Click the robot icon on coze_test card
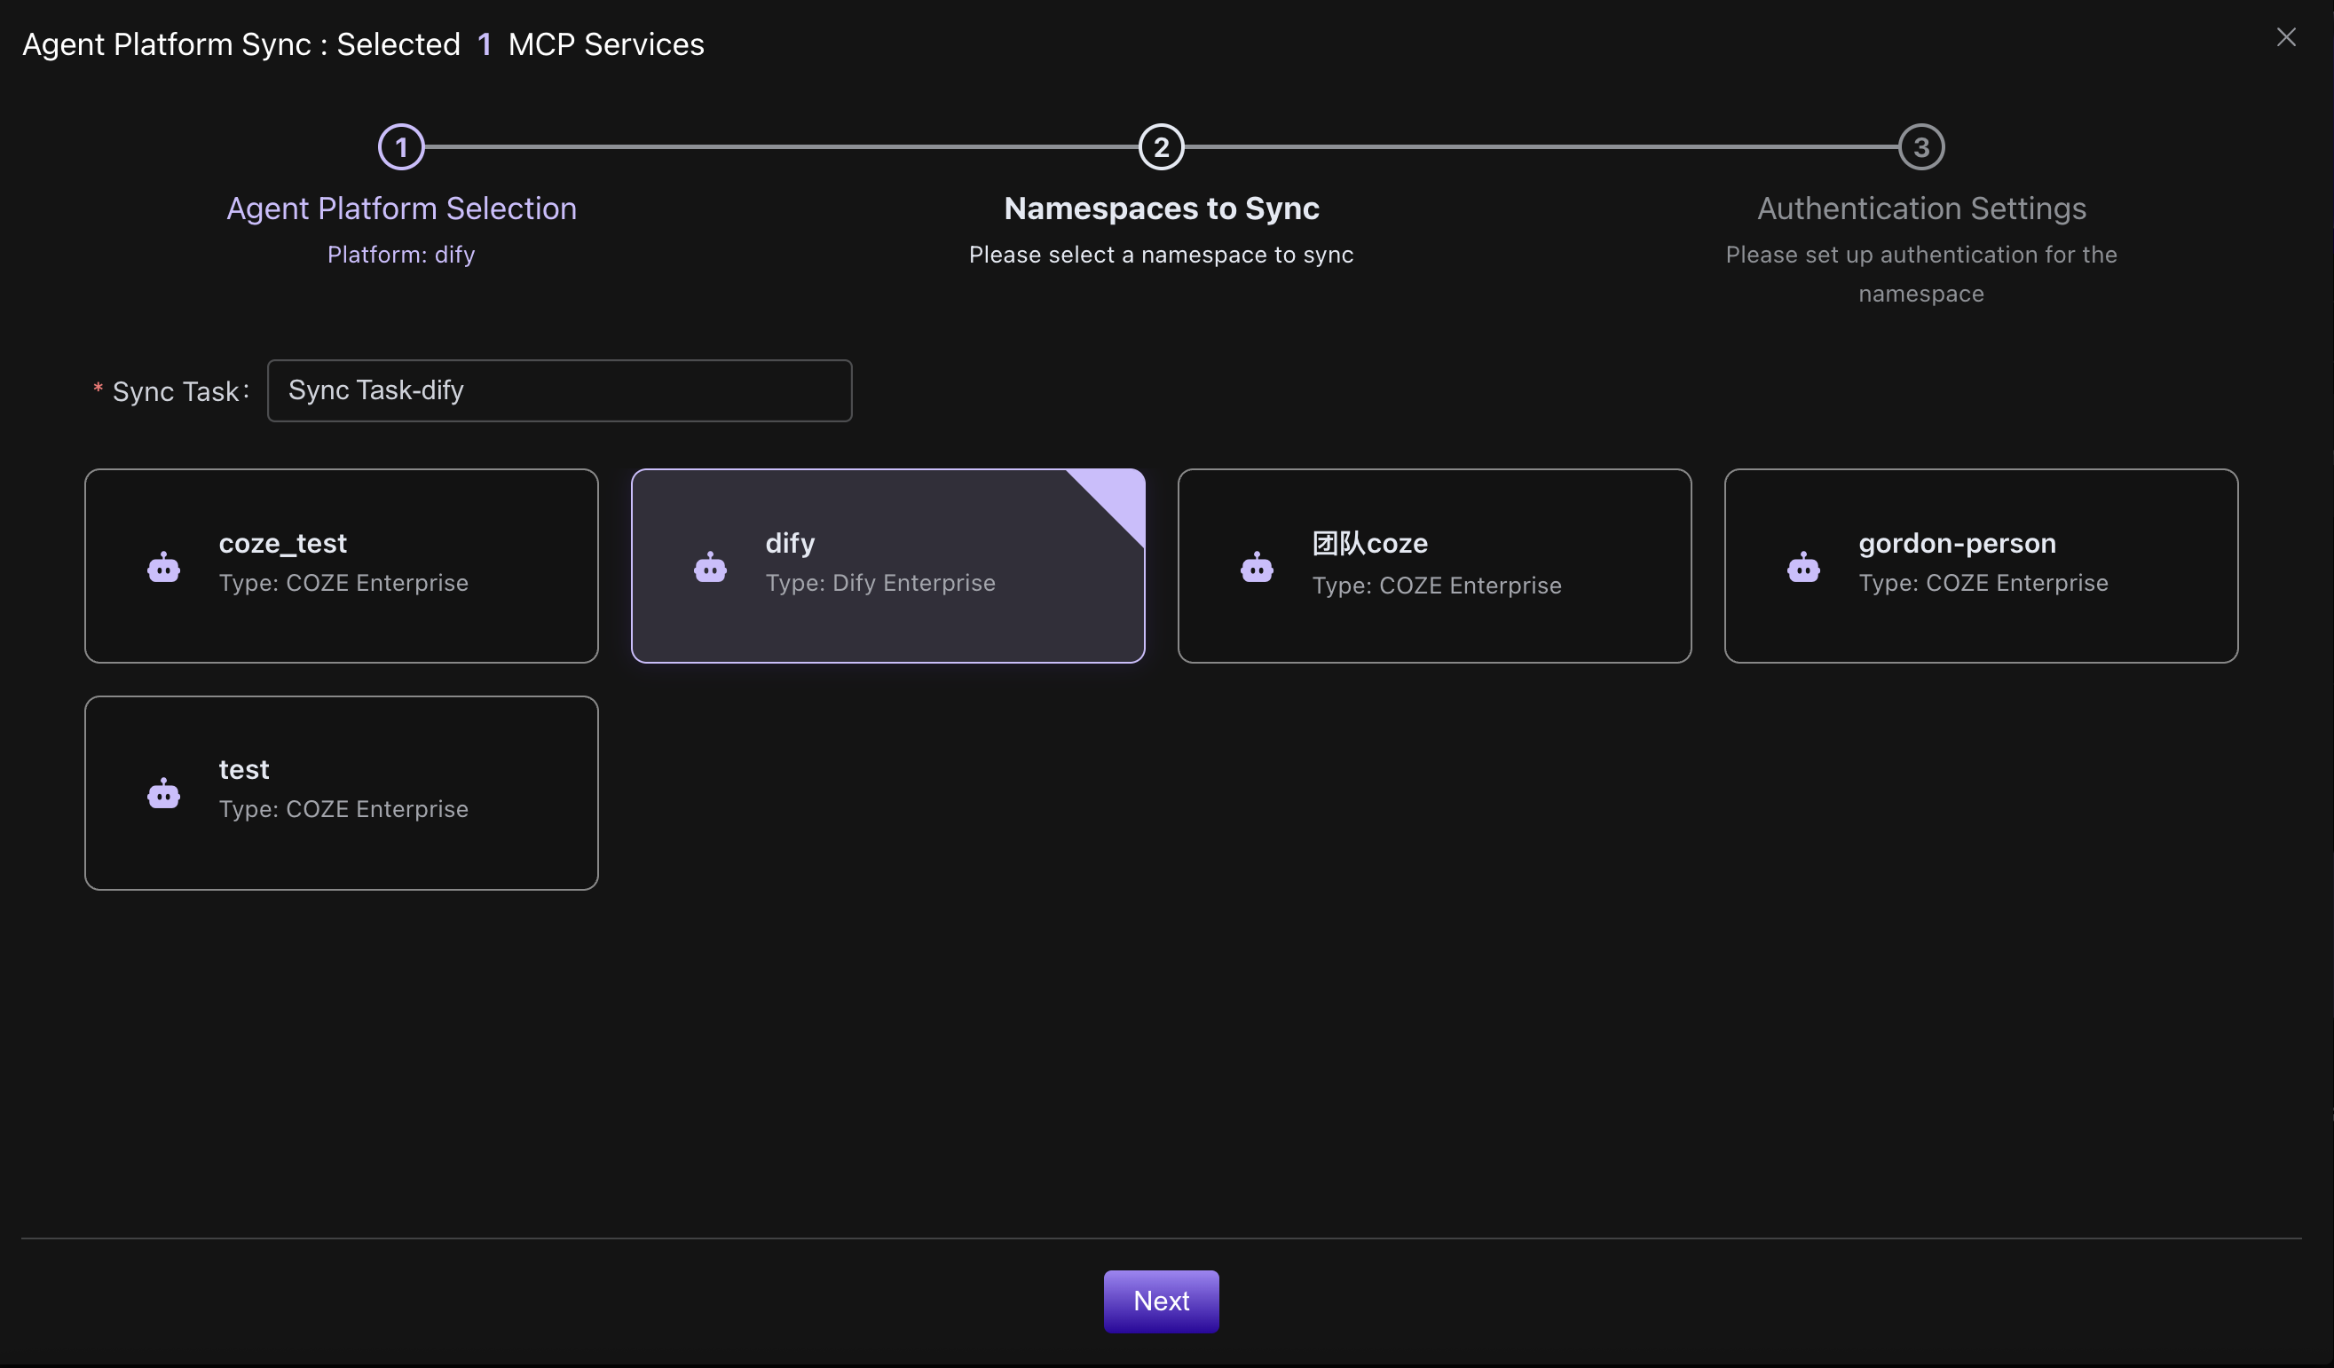 click(x=164, y=567)
